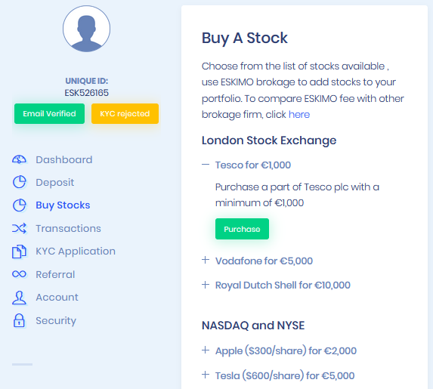Expand Vodafone for €5,000 plus sign

coord(206,260)
